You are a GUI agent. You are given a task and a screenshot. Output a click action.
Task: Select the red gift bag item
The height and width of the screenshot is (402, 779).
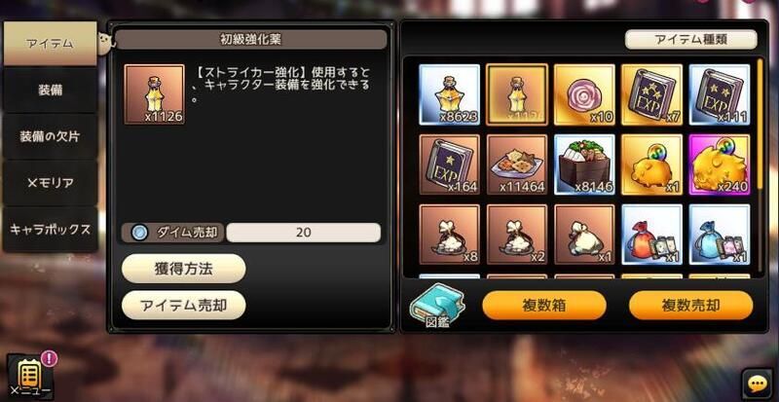[x=651, y=235]
